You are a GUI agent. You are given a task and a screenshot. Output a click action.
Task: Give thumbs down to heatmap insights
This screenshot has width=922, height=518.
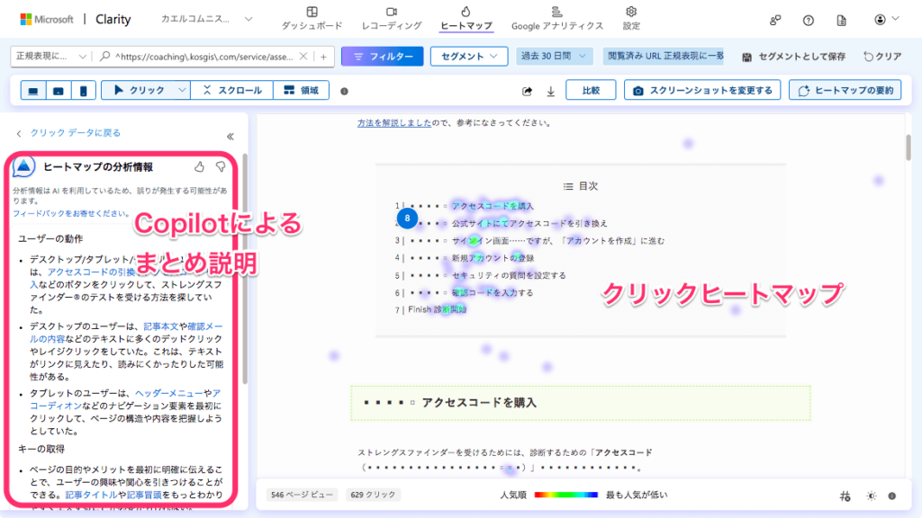tap(221, 166)
